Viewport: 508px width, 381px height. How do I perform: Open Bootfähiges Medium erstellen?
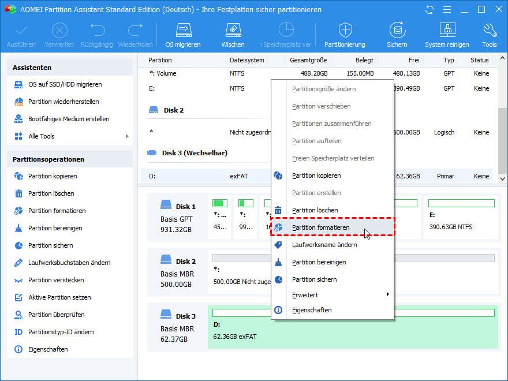[x=70, y=119]
